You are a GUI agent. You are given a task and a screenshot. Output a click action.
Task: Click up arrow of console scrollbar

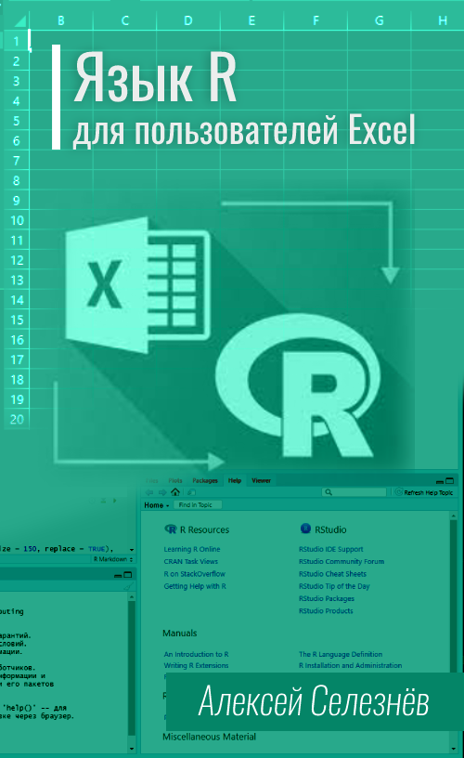coord(132,597)
